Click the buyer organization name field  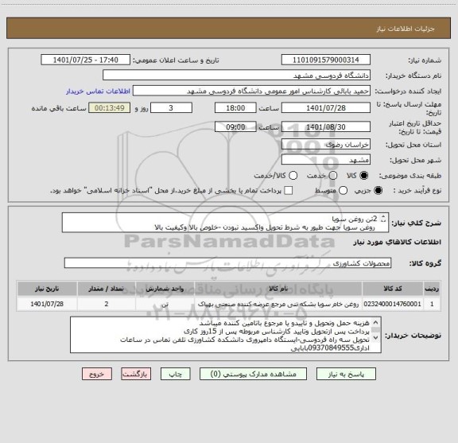click(237, 76)
